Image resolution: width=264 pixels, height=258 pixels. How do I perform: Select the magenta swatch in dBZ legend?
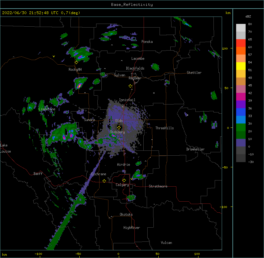point(241,97)
